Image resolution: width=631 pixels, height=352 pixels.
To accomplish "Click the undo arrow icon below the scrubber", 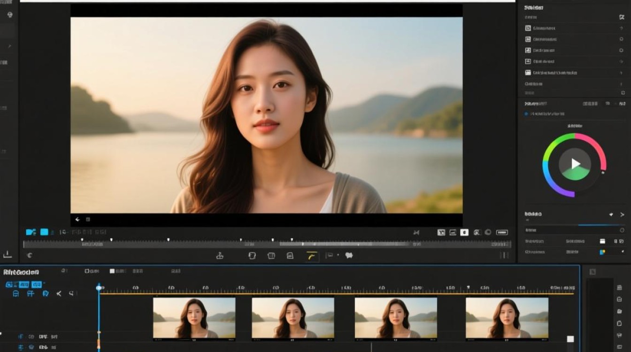I will (30, 255).
